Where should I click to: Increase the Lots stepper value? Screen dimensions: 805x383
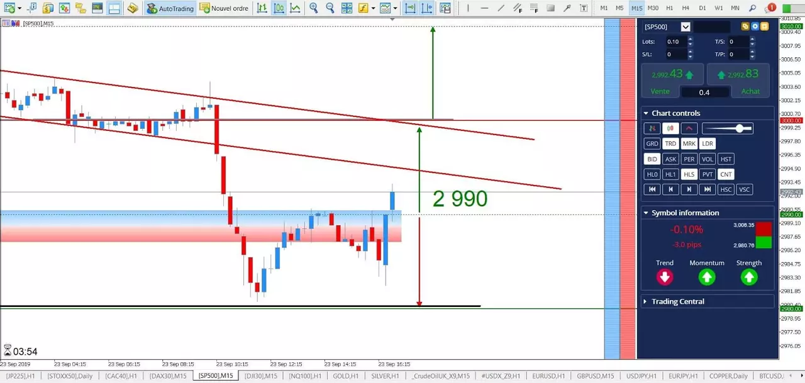(691, 39)
